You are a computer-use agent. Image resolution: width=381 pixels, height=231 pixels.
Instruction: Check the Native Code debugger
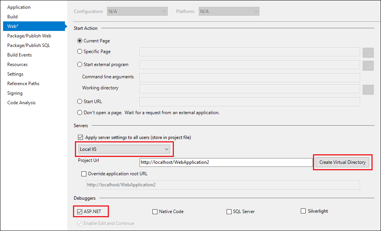pyautogui.click(x=155, y=211)
